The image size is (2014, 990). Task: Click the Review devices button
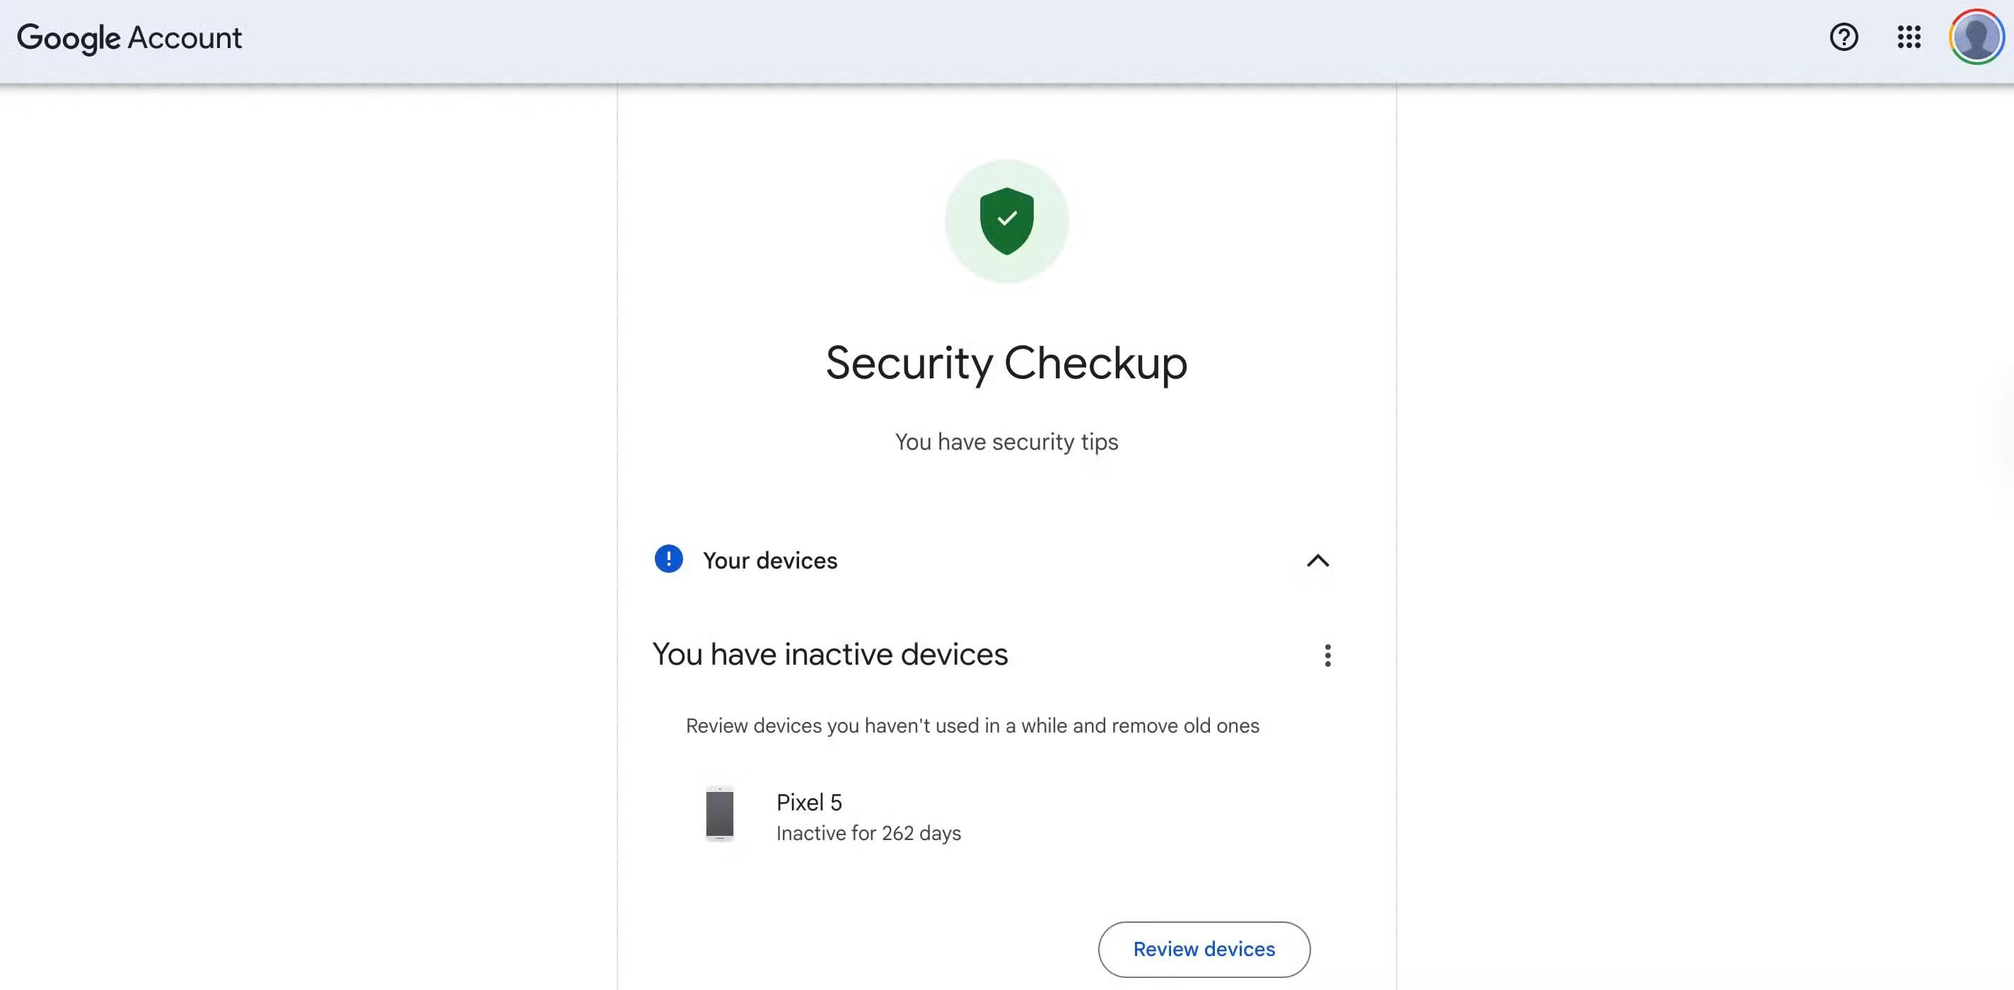(x=1204, y=948)
